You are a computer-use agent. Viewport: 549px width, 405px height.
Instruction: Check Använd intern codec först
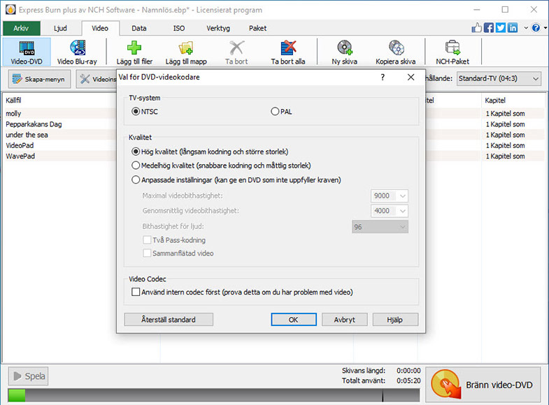click(x=136, y=292)
